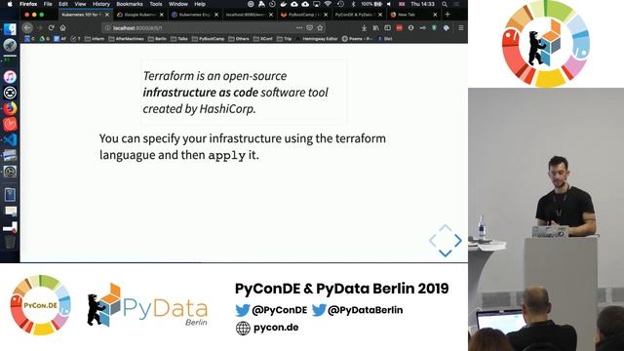Open the Talks bookmarks folder
The height and width of the screenshot is (351, 624).
pyautogui.click(x=179, y=39)
